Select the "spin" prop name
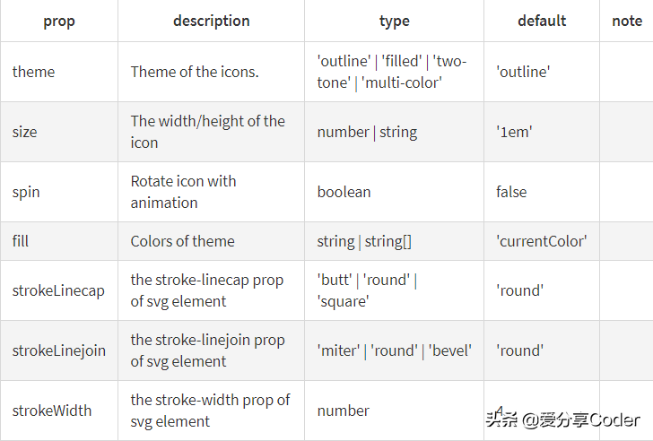653x441 pixels. [26, 192]
